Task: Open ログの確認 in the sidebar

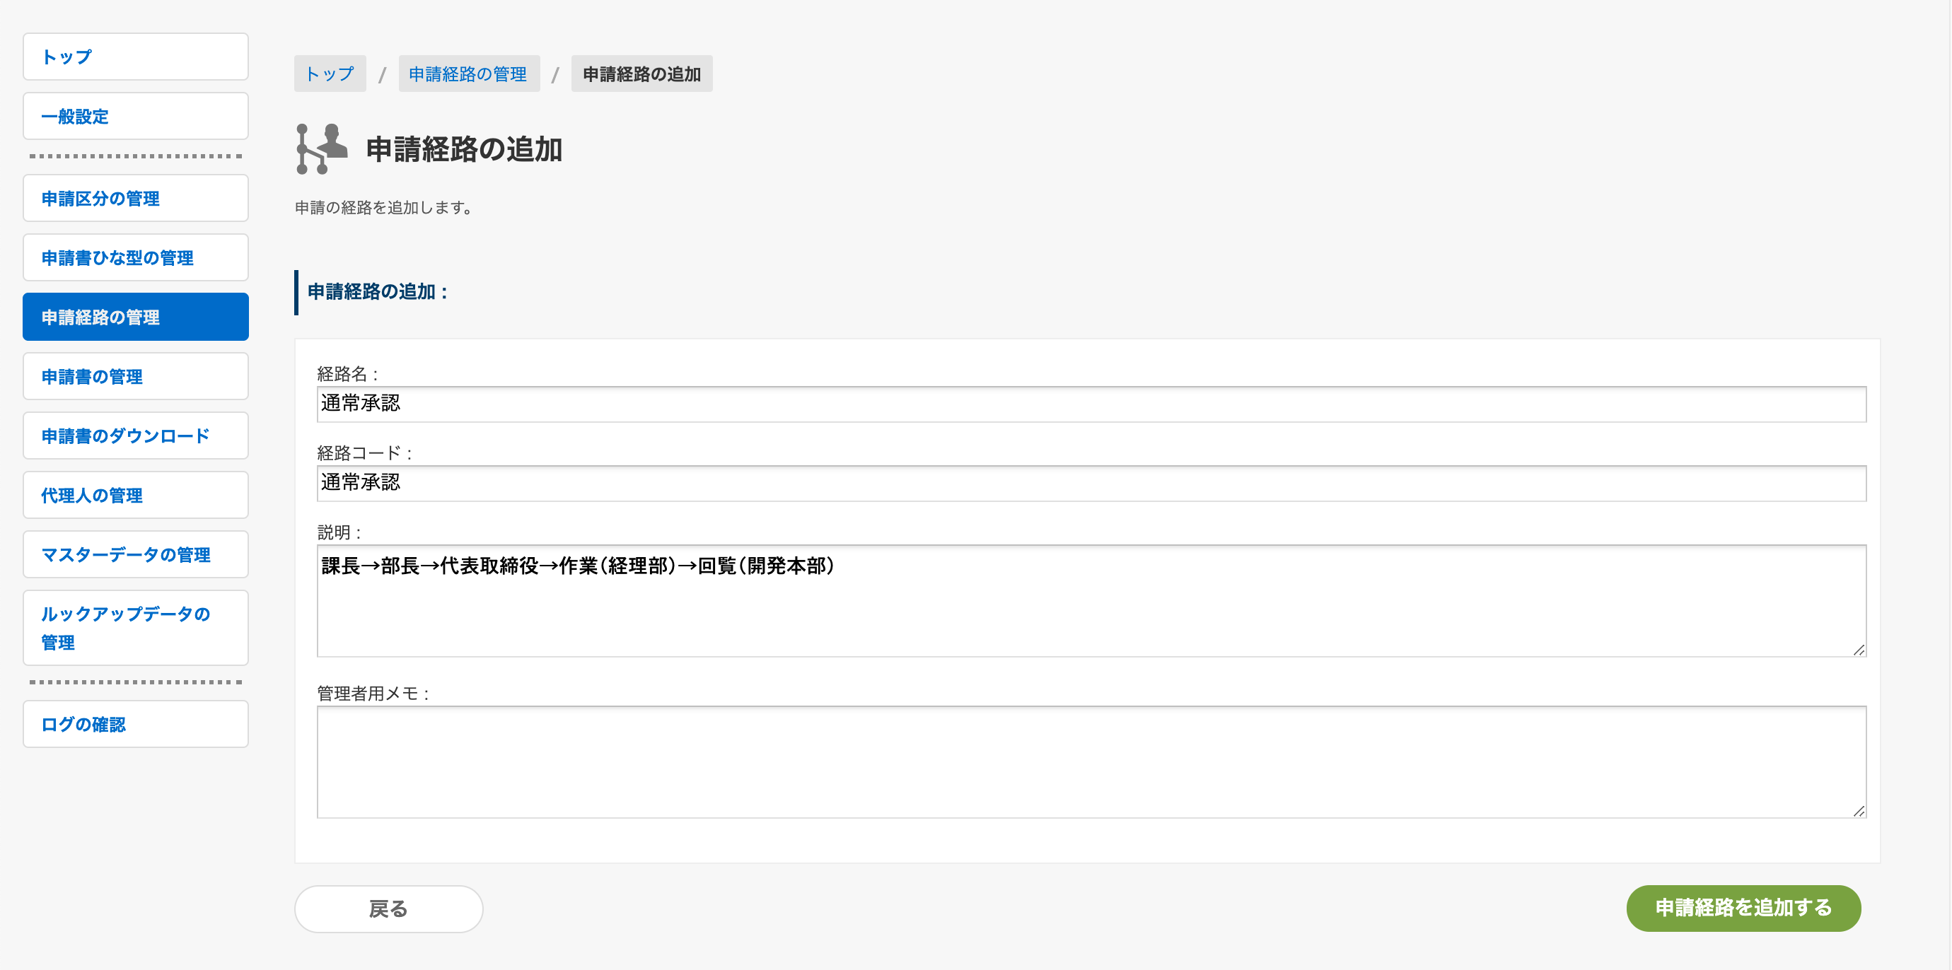Action: coord(136,725)
